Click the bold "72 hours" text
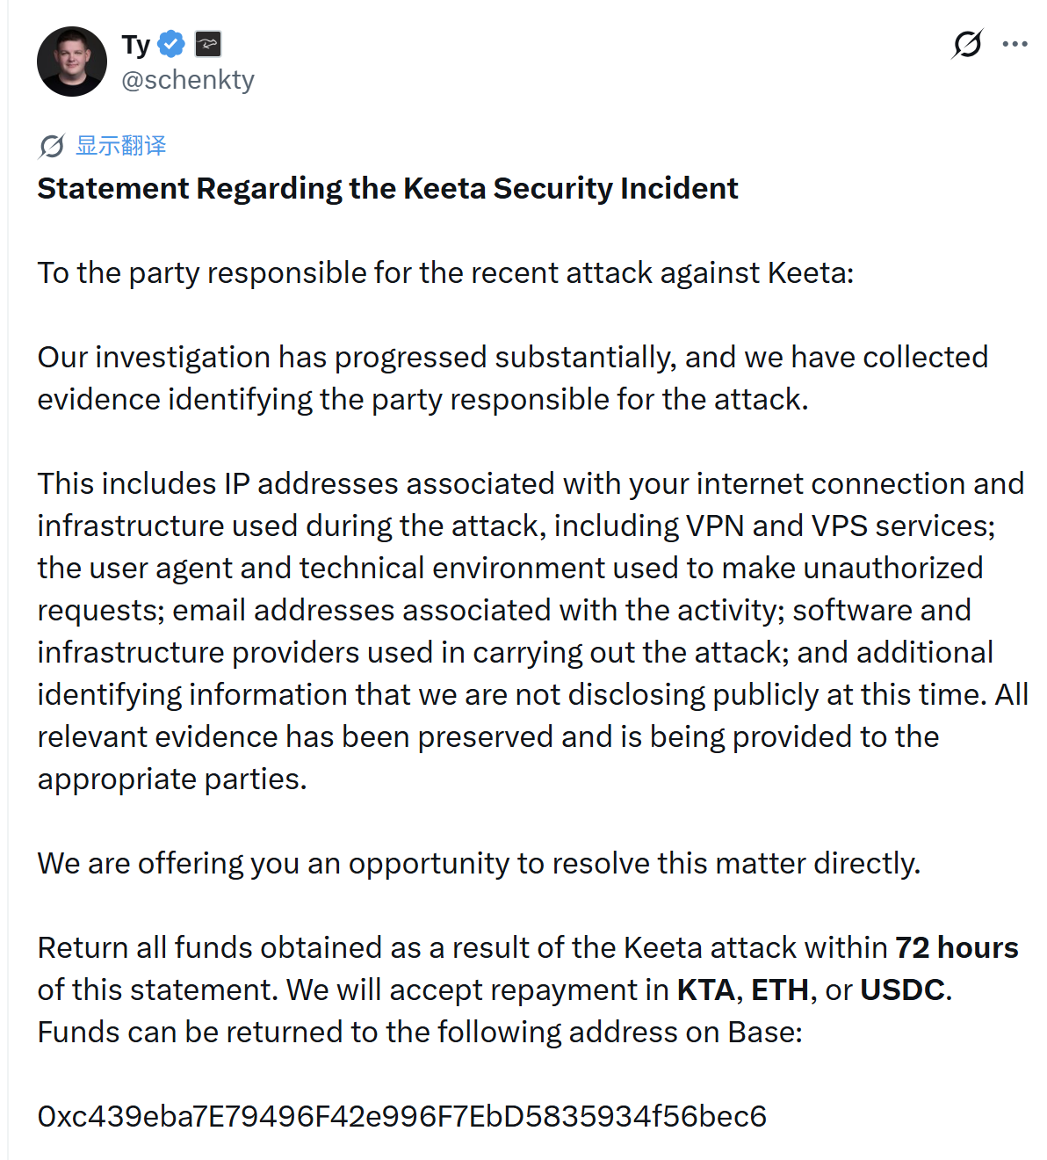This screenshot has width=1047, height=1160. 957,948
